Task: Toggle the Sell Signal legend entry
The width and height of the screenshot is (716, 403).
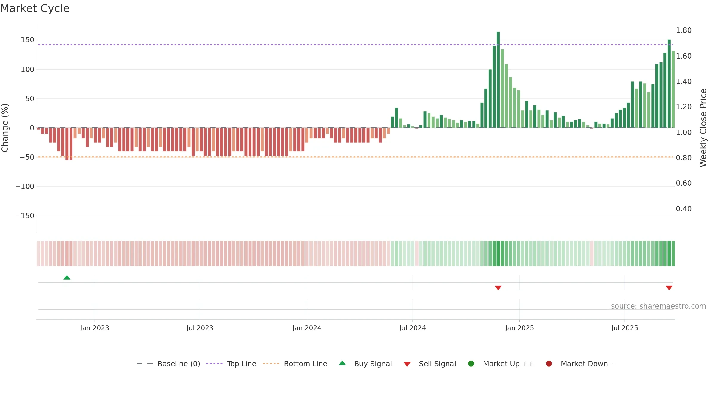Action: click(430, 364)
